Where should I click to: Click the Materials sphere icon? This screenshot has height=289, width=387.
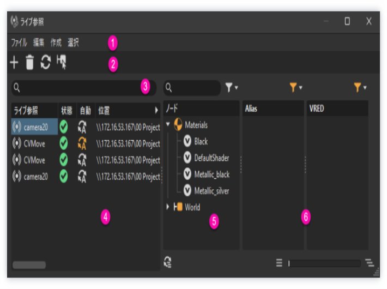point(178,124)
